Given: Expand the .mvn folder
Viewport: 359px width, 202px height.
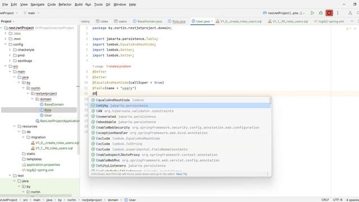Looking at the screenshot, I should pyautogui.click(x=5, y=39).
